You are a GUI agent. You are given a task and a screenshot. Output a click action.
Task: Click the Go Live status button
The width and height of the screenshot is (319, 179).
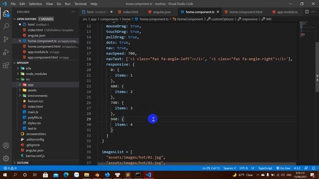click(x=283, y=168)
